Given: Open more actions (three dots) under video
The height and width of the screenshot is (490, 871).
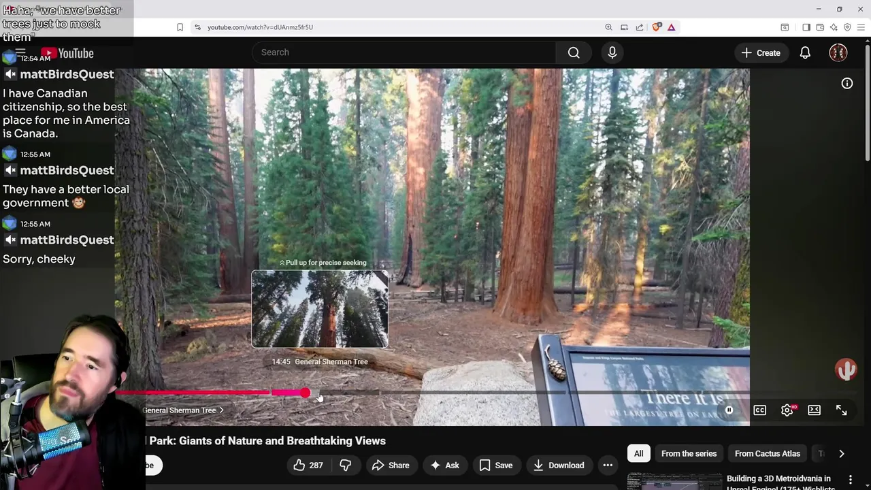Looking at the screenshot, I should (x=608, y=465).
